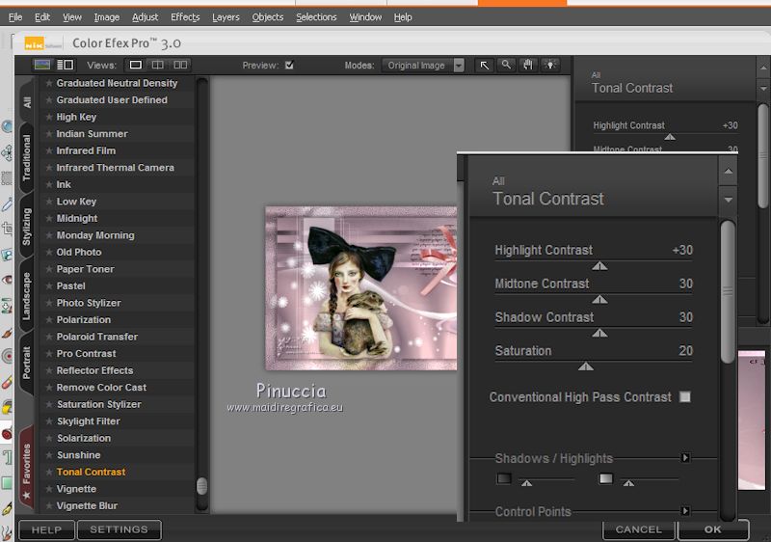
Task: Click the Tonal Contrast settings panel scrollbar
Action: 728,292
